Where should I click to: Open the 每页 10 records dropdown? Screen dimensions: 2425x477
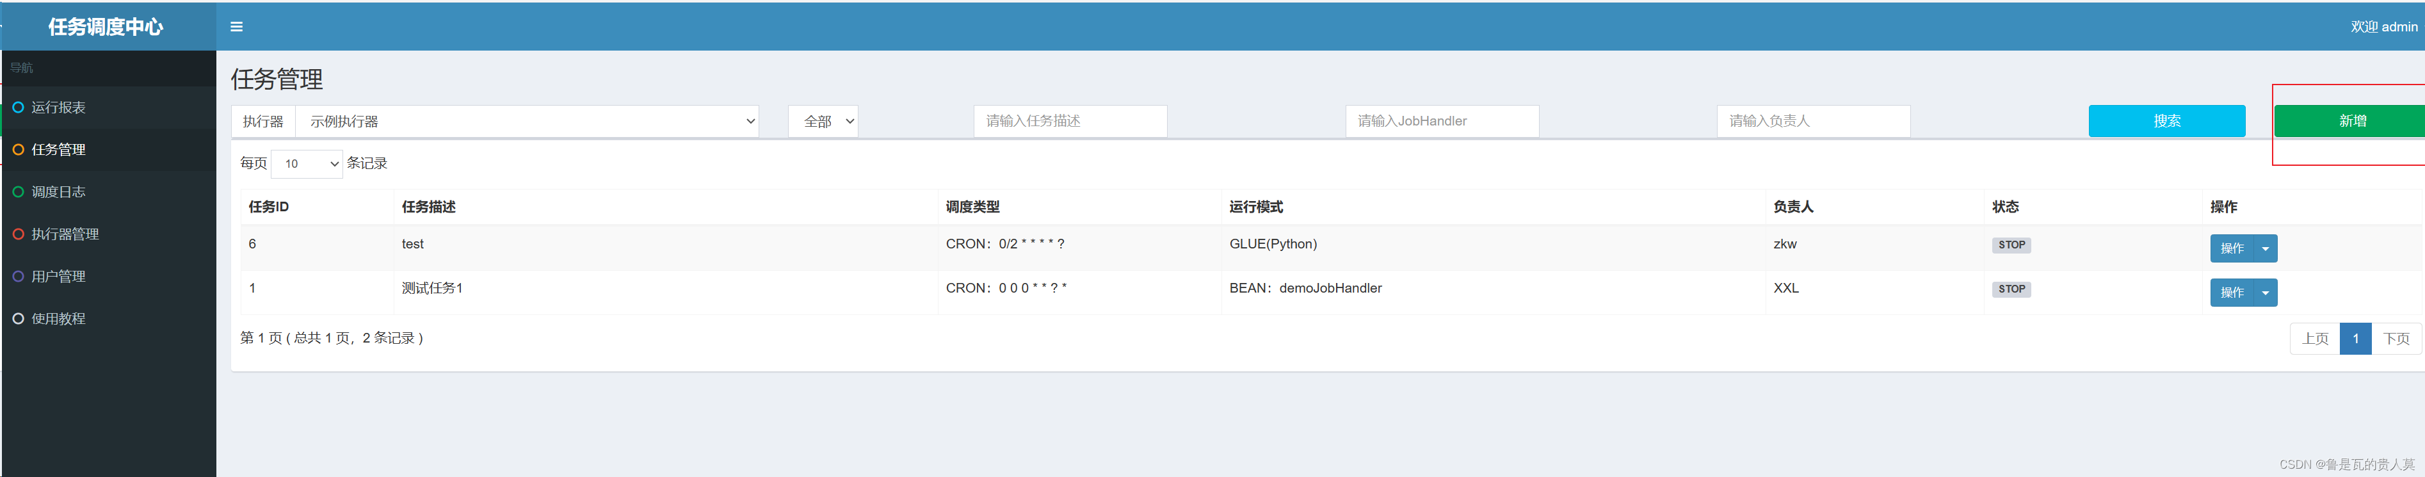pos(307,164)
